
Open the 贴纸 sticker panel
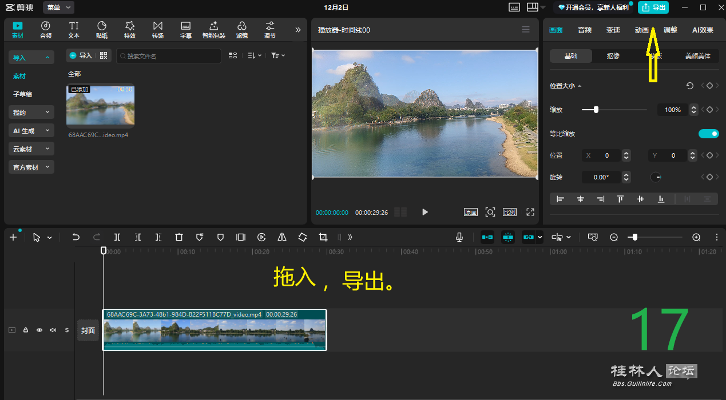(102, 30)
